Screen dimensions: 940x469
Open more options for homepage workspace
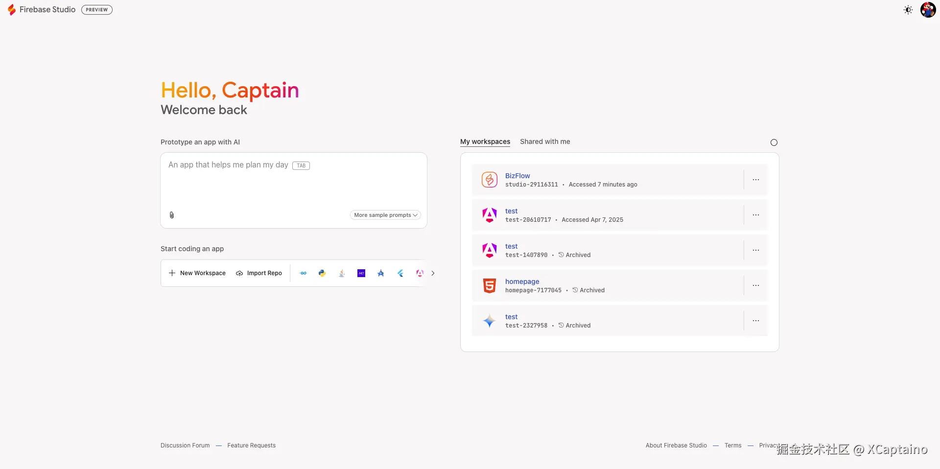pyautogui.click(x=756, y=285)
